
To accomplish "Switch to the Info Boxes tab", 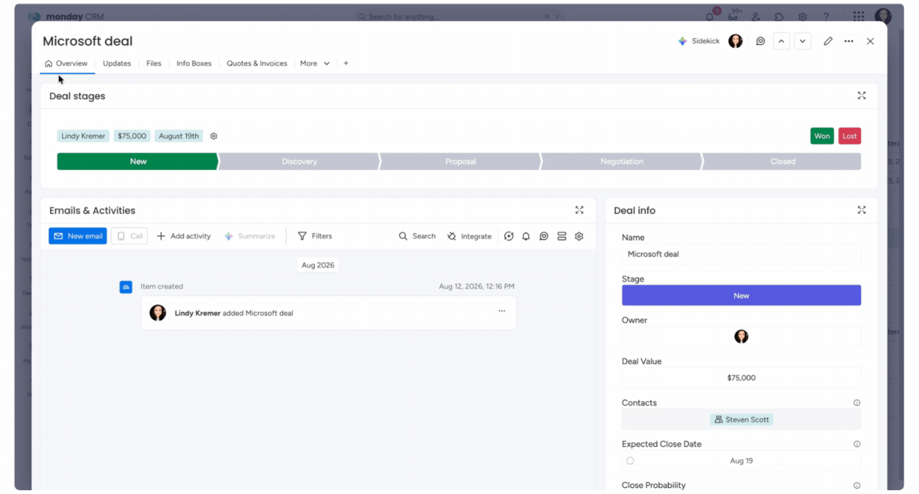I will tap(194, 63).
